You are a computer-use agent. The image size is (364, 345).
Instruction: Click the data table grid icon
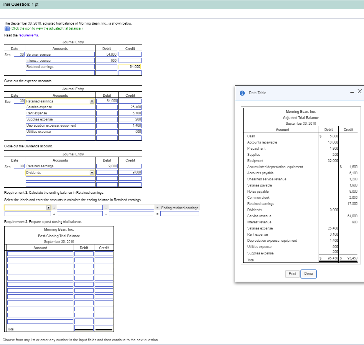(x=7, y=28)
